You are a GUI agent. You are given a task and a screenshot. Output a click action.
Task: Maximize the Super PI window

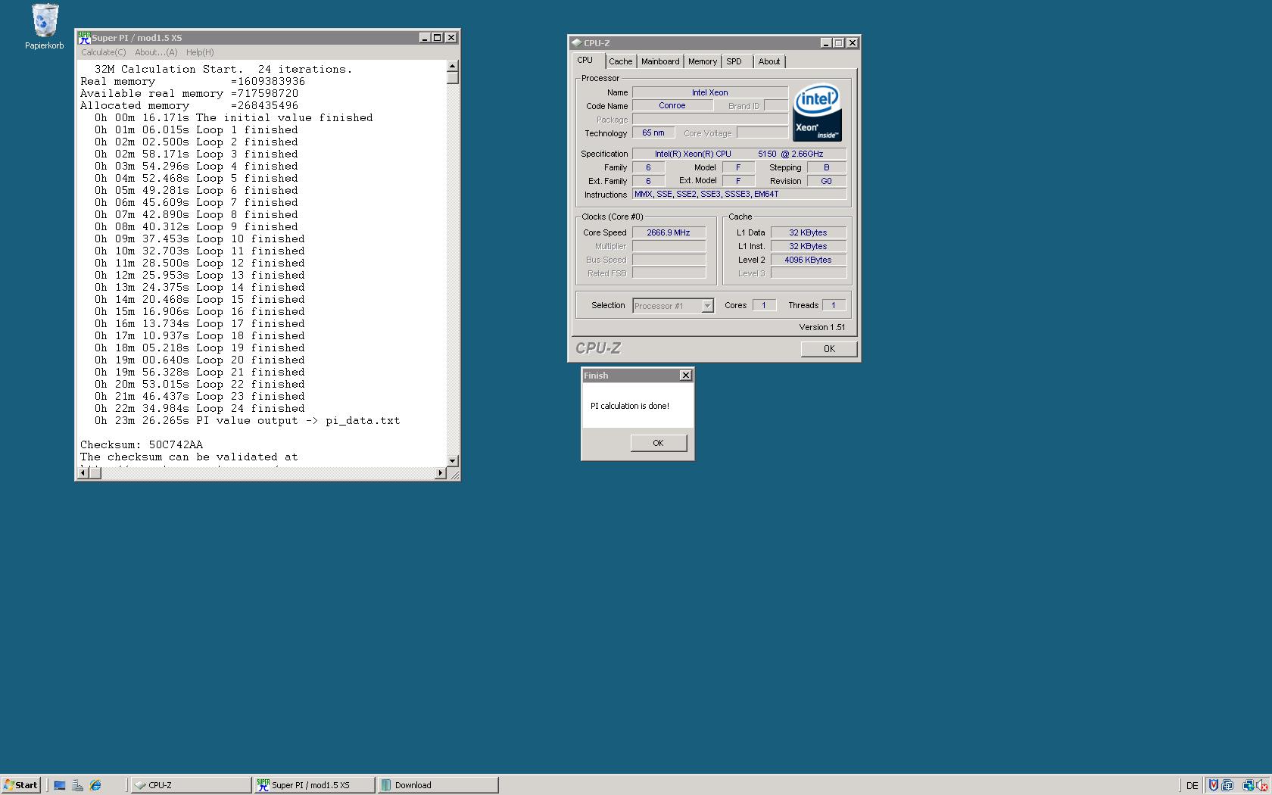coord(437,37)
